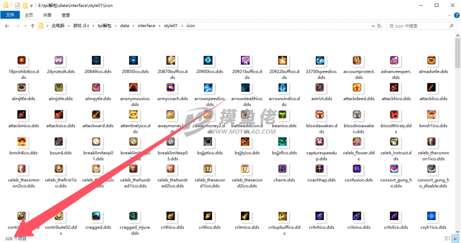Open the 共享 ribbon tab
Screen dimensions: 461x243
(x=47, y=15)
